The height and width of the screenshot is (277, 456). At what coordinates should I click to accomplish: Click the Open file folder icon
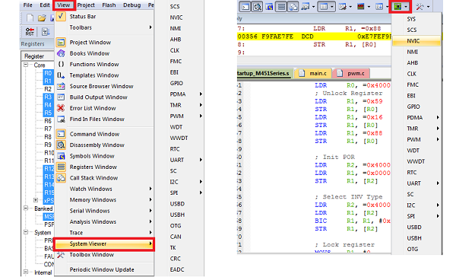coord(42,18)
